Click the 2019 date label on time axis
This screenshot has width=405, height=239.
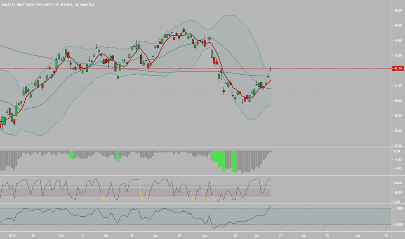[12, 236]
